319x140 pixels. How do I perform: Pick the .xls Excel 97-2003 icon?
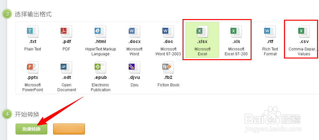(236, 31)
